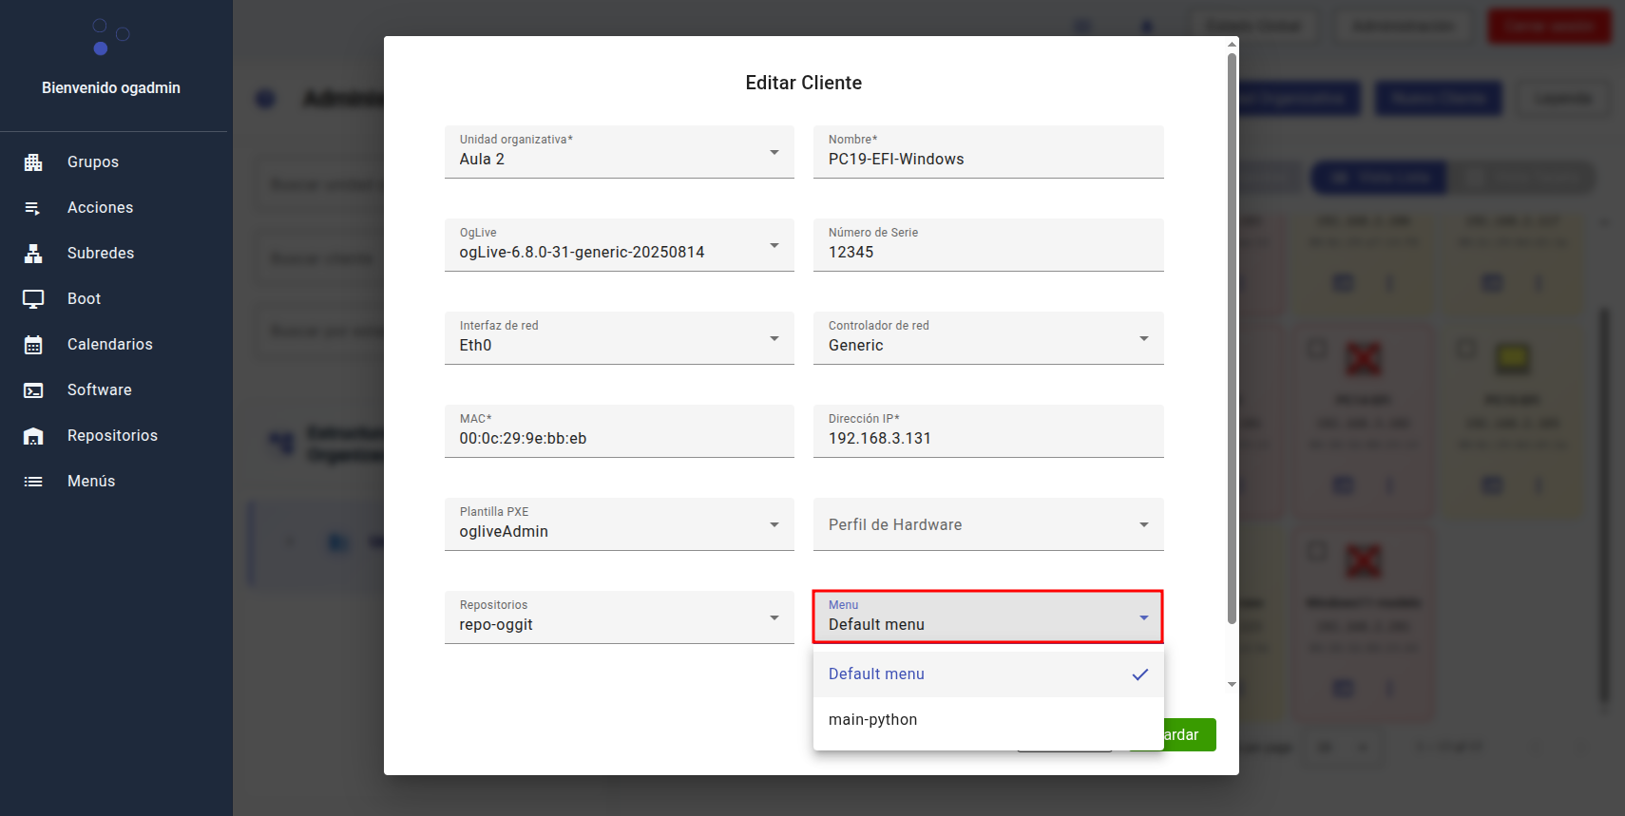
Task: Click the Software terminal icon
Action: 33,390
